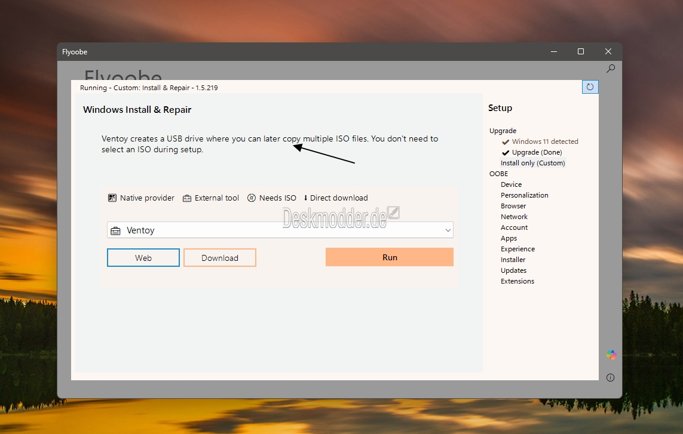Open the Installer setup page

click(513, 260)
